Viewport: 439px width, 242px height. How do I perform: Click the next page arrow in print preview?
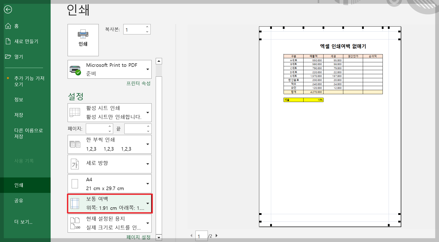point(216,235)
